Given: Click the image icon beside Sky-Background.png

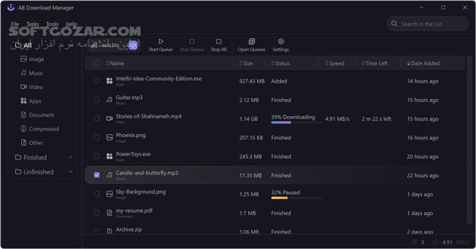Looking at the screenshot, I should click(x=109, y=194).
